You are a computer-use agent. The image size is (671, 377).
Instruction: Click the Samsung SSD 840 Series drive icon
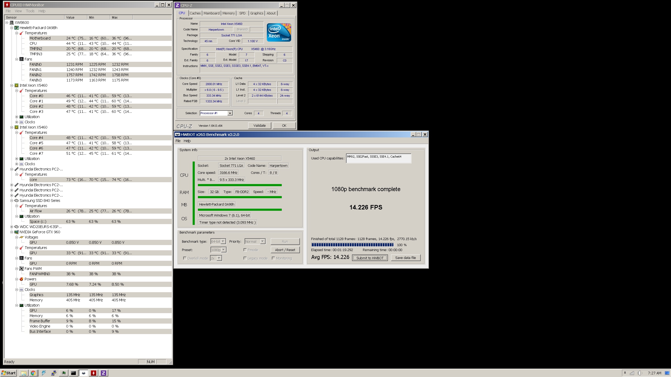tap(17, 201)
